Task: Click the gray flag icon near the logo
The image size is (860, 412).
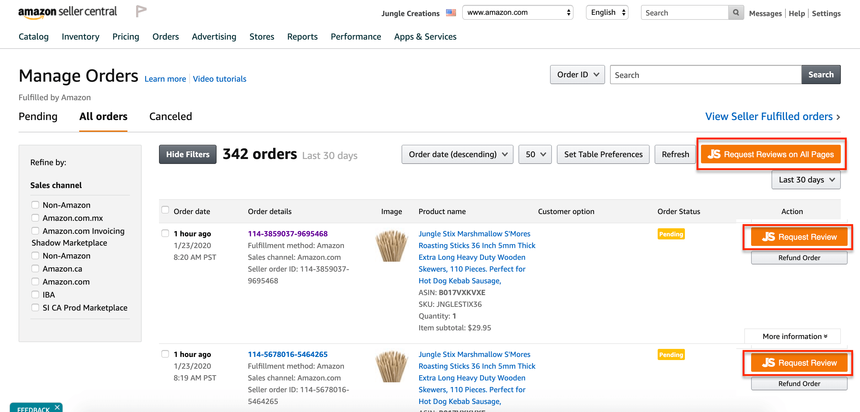Action: pos(141,11)
